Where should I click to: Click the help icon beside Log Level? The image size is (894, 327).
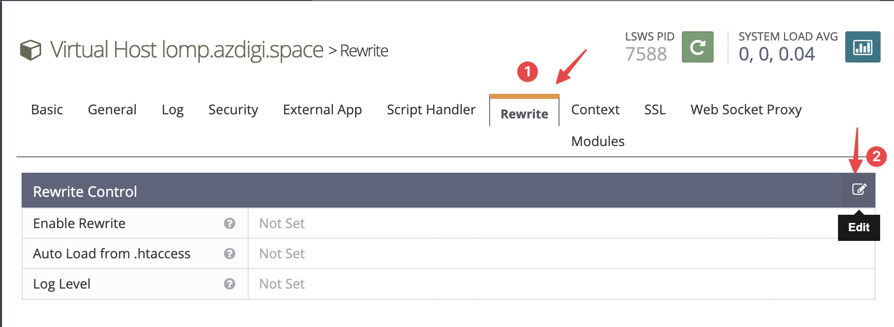coord(230,284)
